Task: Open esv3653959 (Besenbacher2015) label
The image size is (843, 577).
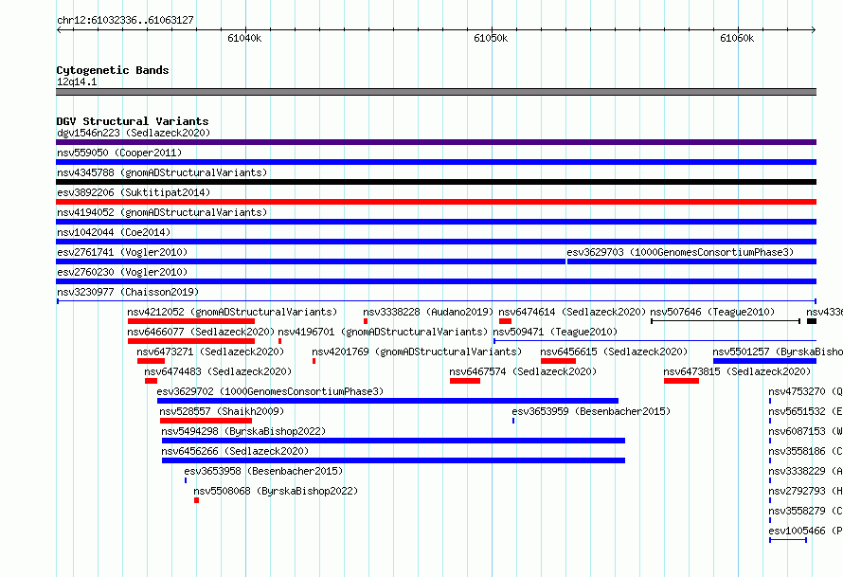Action: pyautogui.click(x=591, y=411)
